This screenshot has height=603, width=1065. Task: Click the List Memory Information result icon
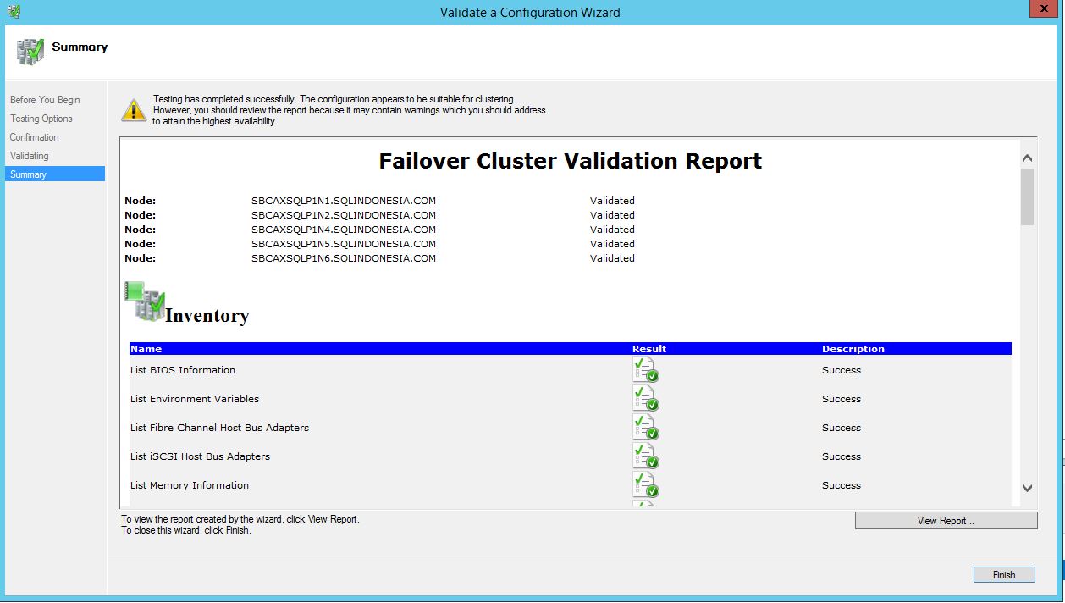[645, 485]
